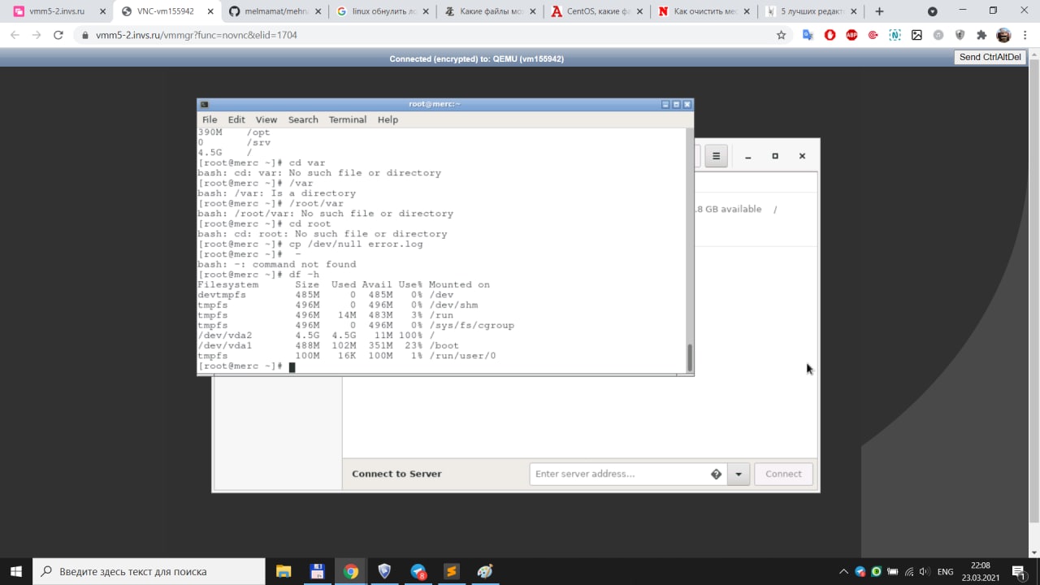Open the server address help icon
The height and width of the screenshot is (585, 1040).
(x=716, y=474)
